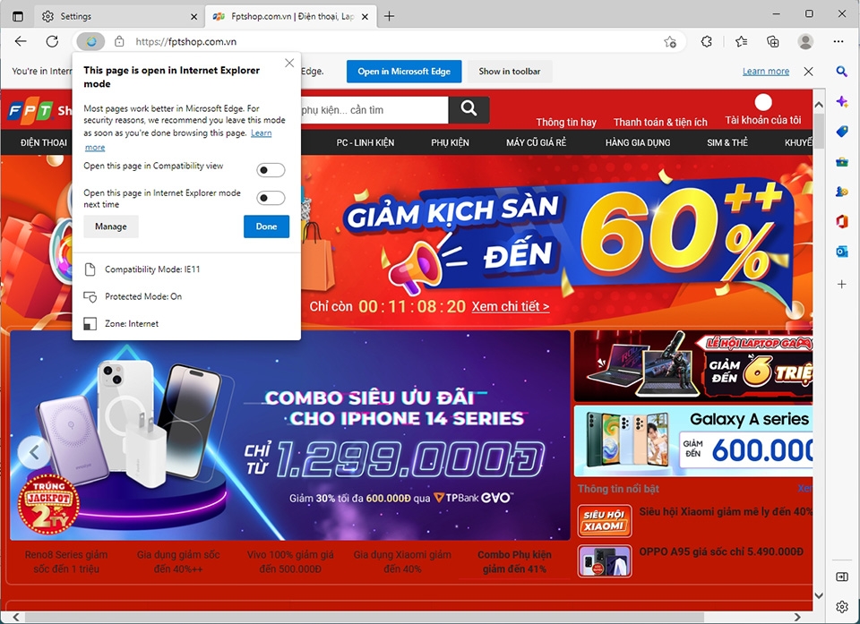Click the vertical page scrollbar thumb
Image resolution: width=860 pixels, height=624 pixels.
tap(819, 132)
